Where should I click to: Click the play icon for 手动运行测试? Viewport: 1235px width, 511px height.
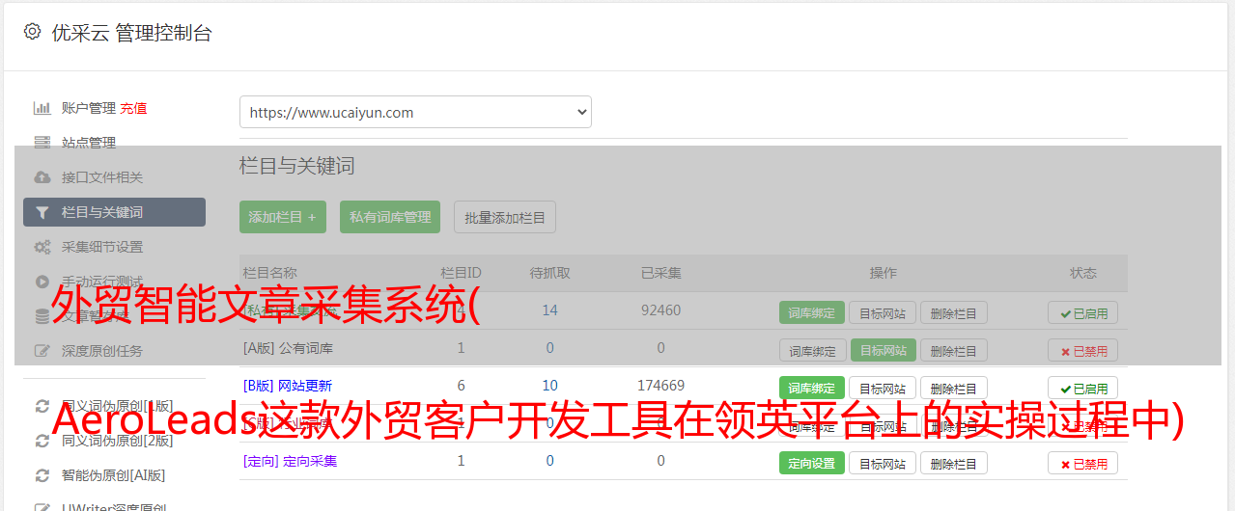pos(42,282)
